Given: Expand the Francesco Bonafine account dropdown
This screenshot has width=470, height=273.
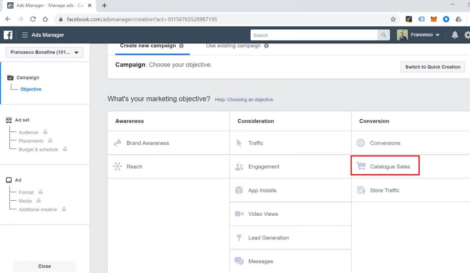Looking at the screenshot, I should click(x=45, y=52).
